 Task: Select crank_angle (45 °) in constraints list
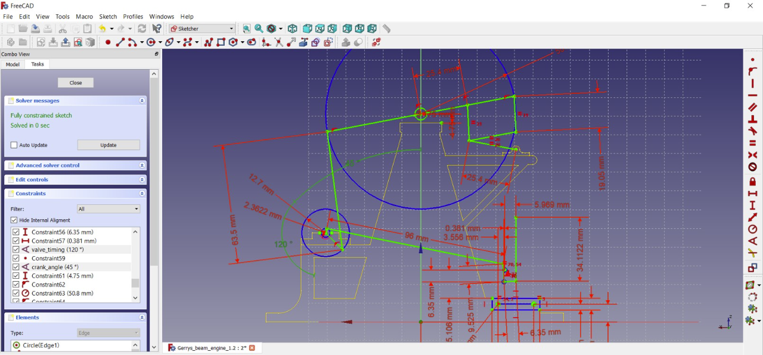[55, 267]
